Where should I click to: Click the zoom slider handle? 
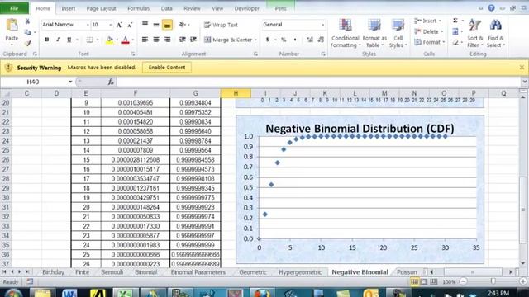point(493,281)
